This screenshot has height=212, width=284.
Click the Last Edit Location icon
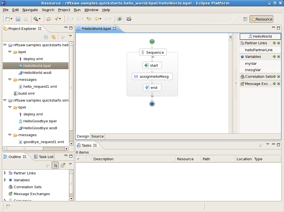click(x=89, y=19)
